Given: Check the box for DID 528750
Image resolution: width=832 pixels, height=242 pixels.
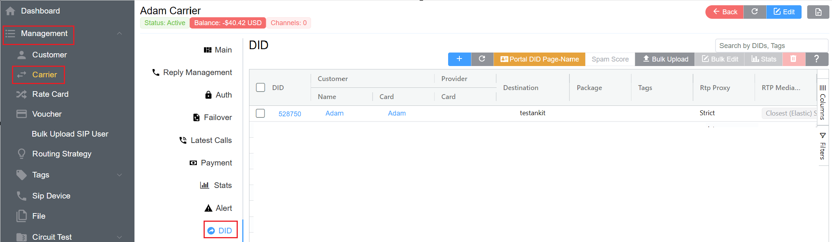Looking at the screenshot, I should click(260, 113).
